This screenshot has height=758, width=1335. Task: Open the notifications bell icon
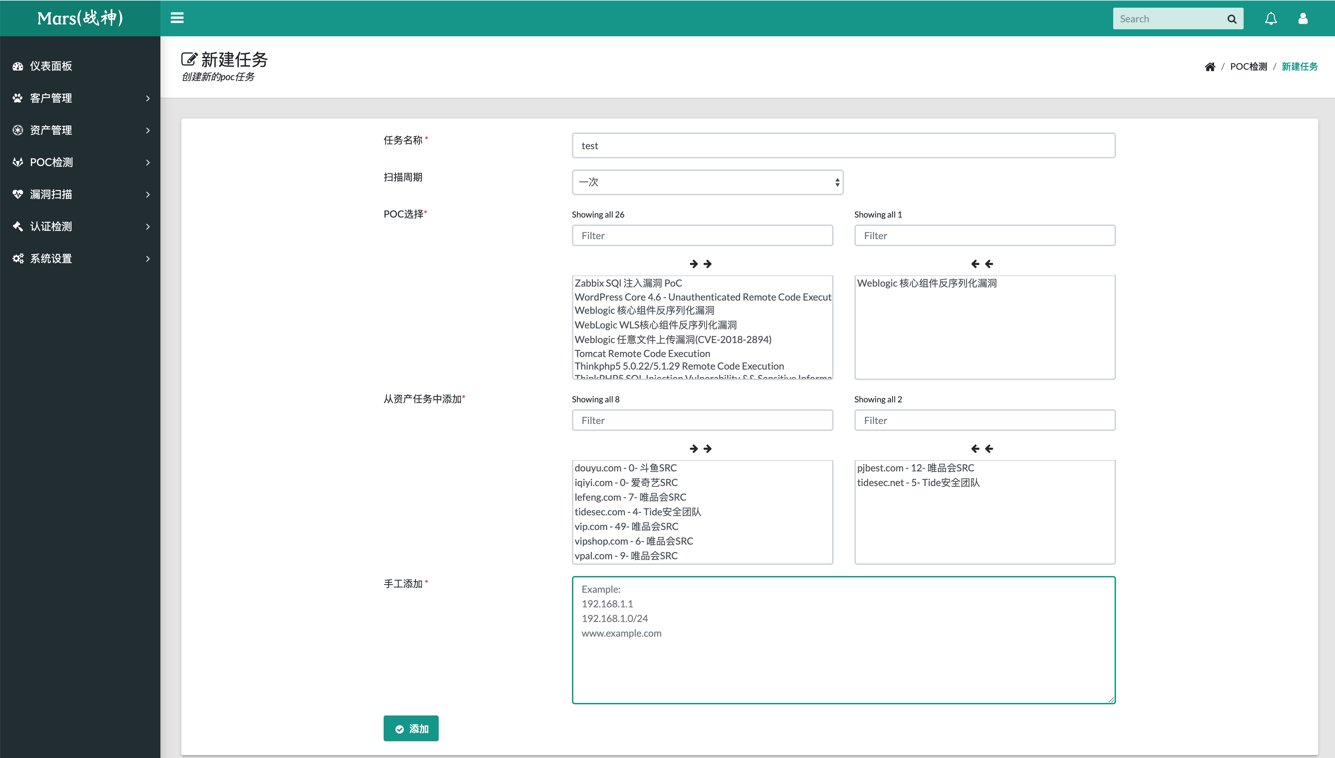click(x=1270, y=19)
